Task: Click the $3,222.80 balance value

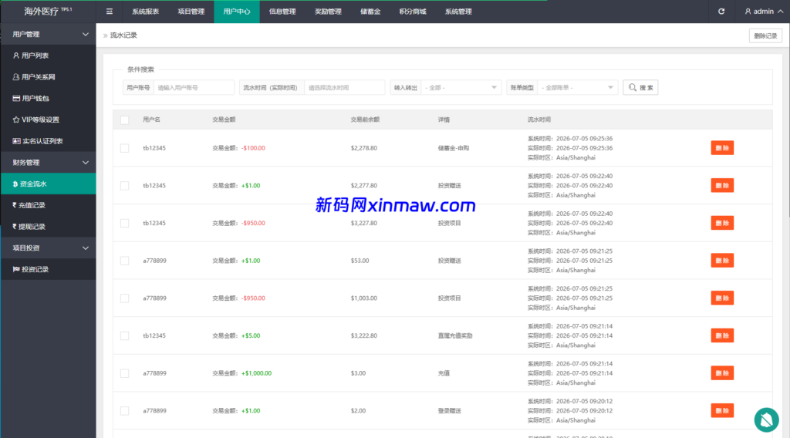Action: [x=364, y=335]
